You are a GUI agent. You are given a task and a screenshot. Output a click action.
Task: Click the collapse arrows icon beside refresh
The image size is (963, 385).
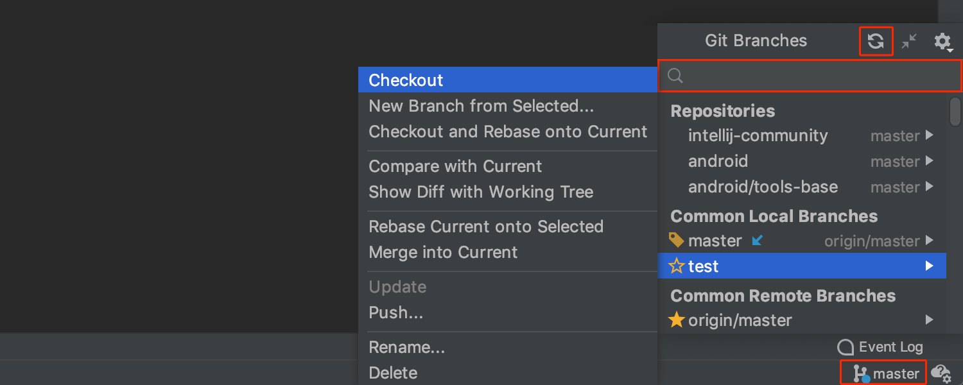tap(909, 40)
